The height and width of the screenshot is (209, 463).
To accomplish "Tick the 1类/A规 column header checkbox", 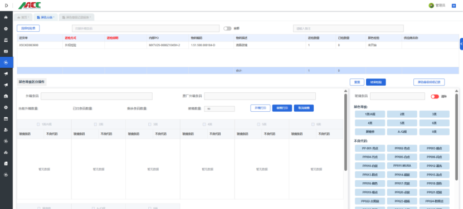I will coord(38,125).
